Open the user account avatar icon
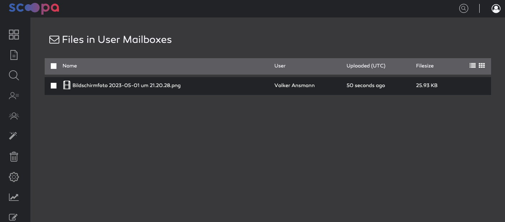This screenshot has height=222, width=505. [496, 9]
